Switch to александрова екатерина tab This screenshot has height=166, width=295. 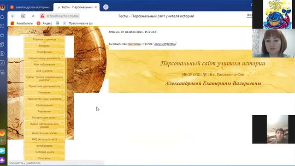[30, 7]
